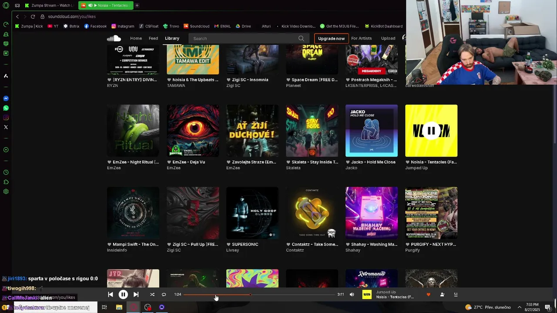Unlike SUPERSONIC heart icon
Screen dimensions: 557x313
(x=228, y=244)
